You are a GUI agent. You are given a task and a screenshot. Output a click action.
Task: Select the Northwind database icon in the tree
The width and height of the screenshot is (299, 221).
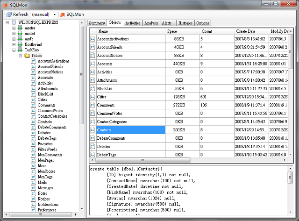point(19,44)
